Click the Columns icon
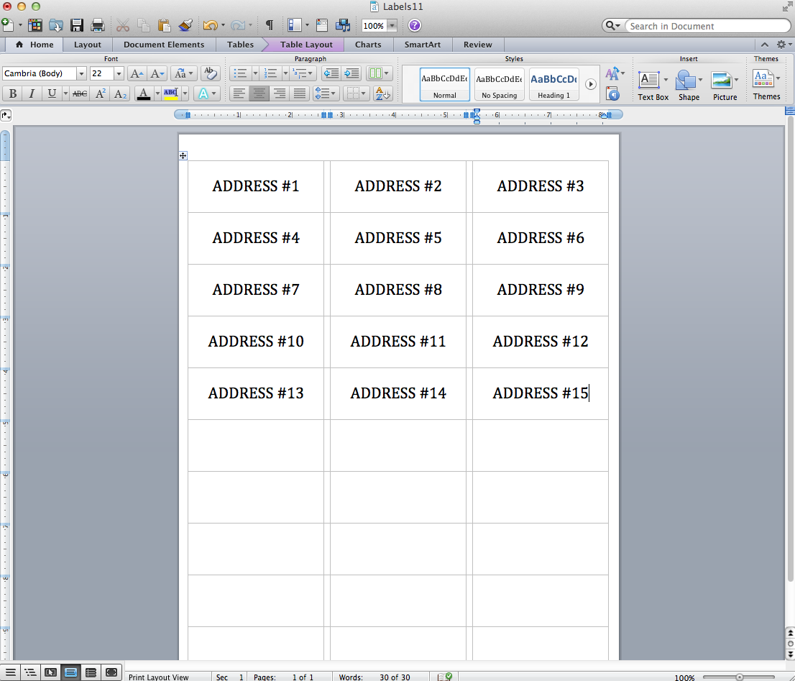 tap(376, 73)
